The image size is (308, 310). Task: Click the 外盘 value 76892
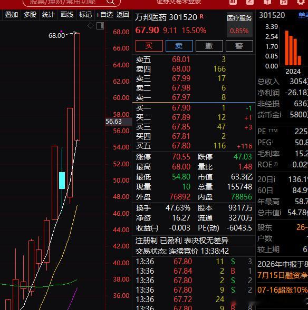point(180,197)
